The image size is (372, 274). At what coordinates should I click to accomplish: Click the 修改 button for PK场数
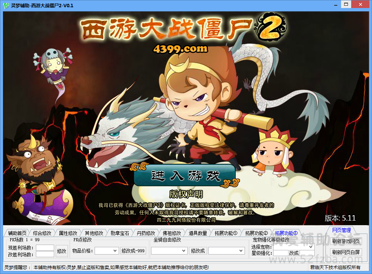(62, 251)
